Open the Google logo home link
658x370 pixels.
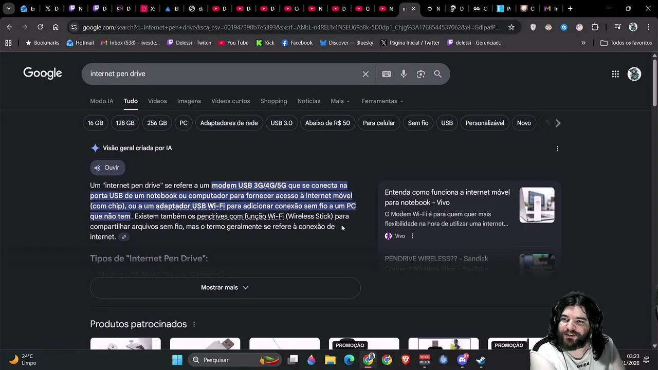[x=43, y=73]
